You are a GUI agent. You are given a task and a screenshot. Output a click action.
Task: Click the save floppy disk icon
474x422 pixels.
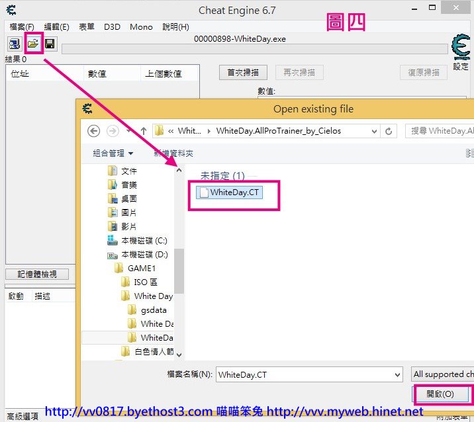point(50,44)
